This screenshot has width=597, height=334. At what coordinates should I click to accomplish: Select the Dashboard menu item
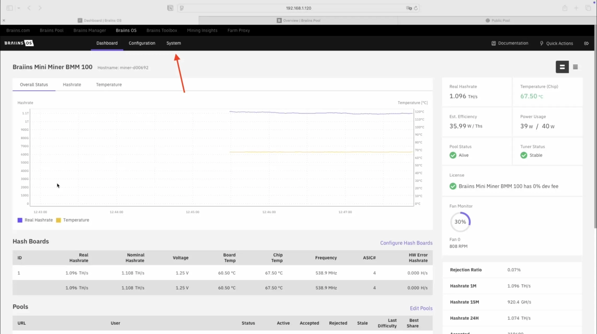pos(107,43)
